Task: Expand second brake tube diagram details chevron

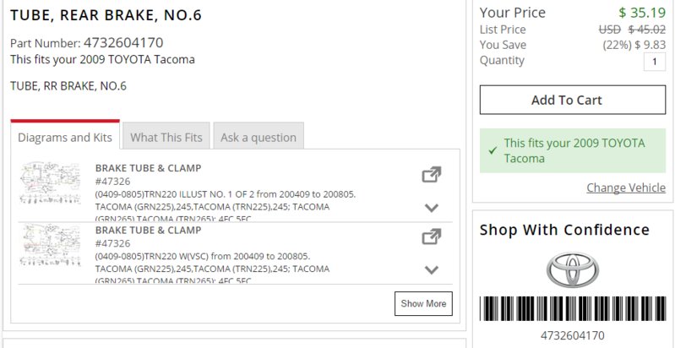Action: pyautogui.click(x=432, y=270)
